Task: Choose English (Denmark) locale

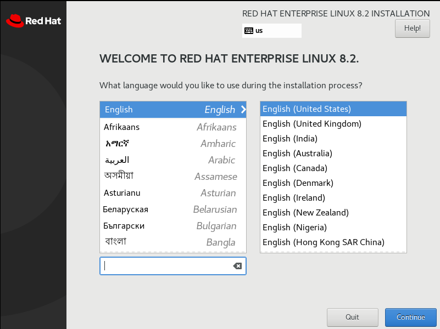Action: [x=333, y=183]
